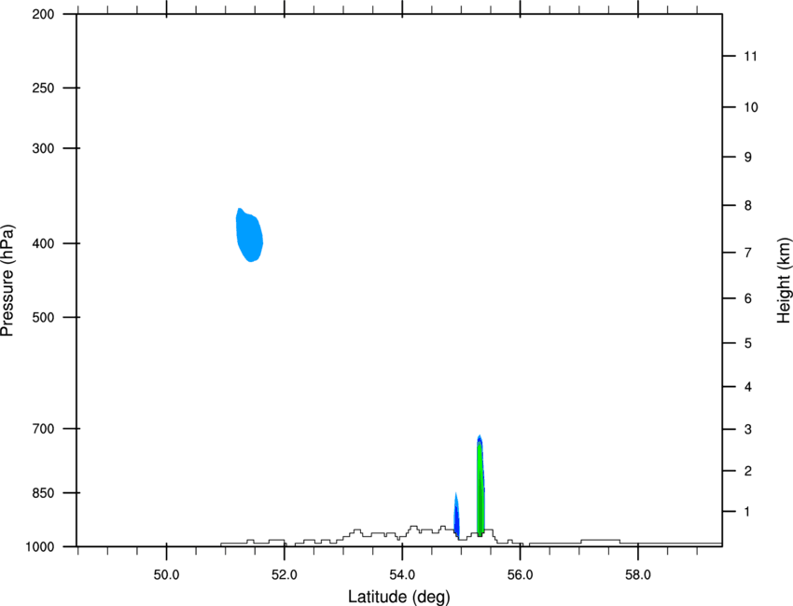
Task: Click the 5 km height label
Action: click(748, 343)
